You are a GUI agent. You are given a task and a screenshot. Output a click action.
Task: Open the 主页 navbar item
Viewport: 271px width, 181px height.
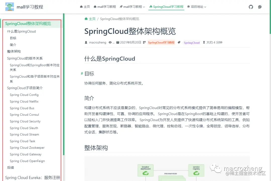pos(85,7)
